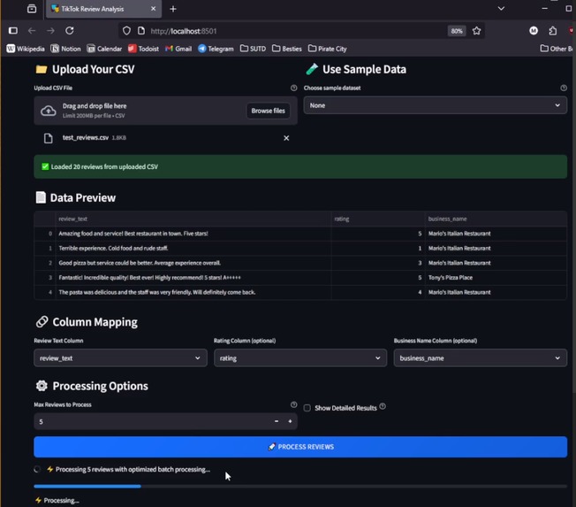This screenshot has width=576, height=507.
Task: Toggle the browser sidebar icon
Action: coord(13,31)
